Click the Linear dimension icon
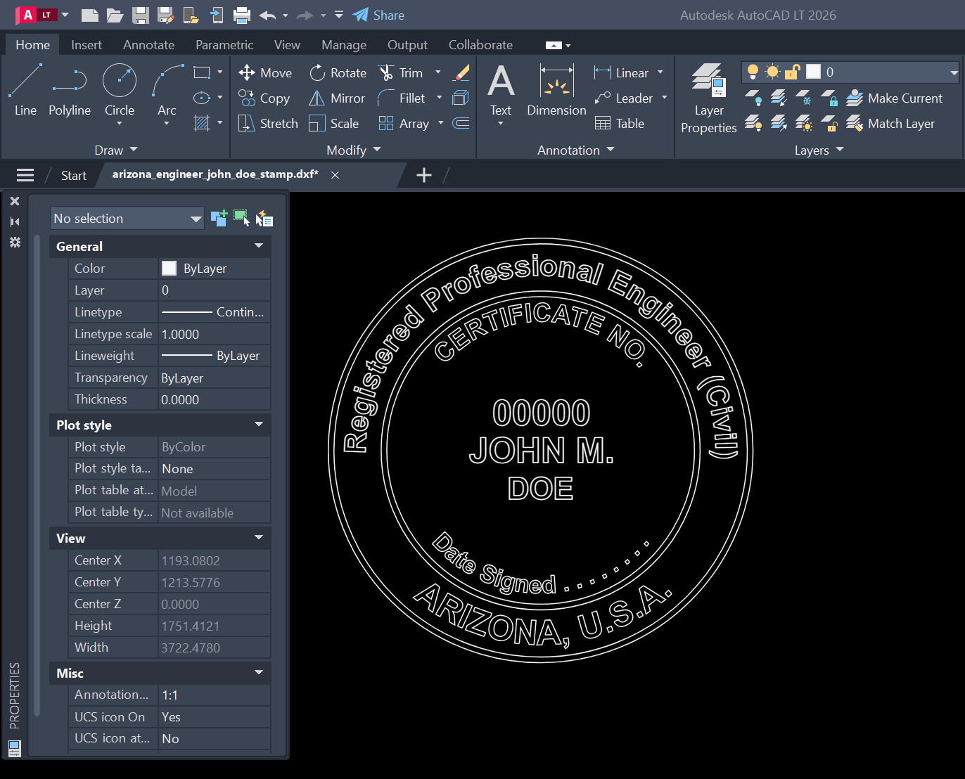 (x=603, y=72)
